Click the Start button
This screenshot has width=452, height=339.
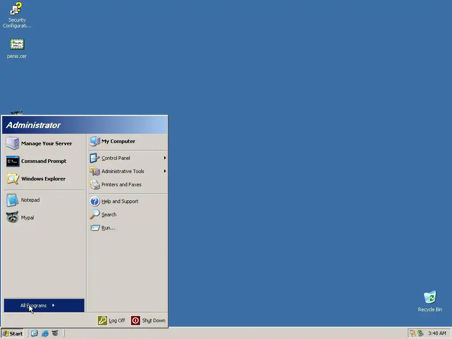pyautogui.click(x=12, y=334)
